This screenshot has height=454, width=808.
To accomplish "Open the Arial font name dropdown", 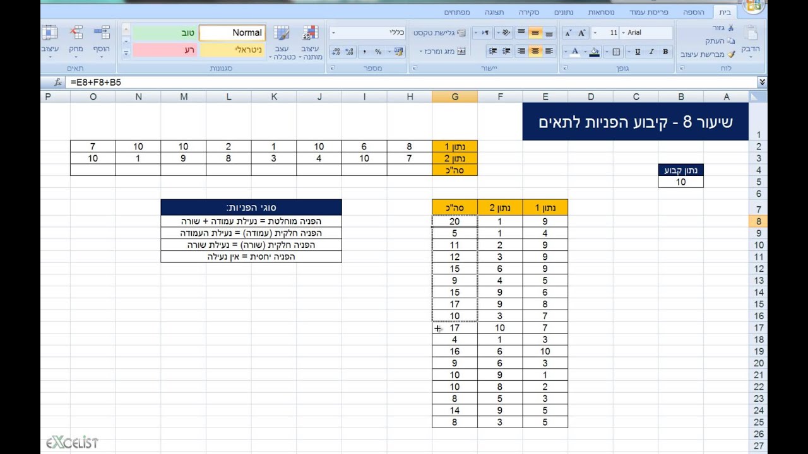I will click(x=624, y=32).
